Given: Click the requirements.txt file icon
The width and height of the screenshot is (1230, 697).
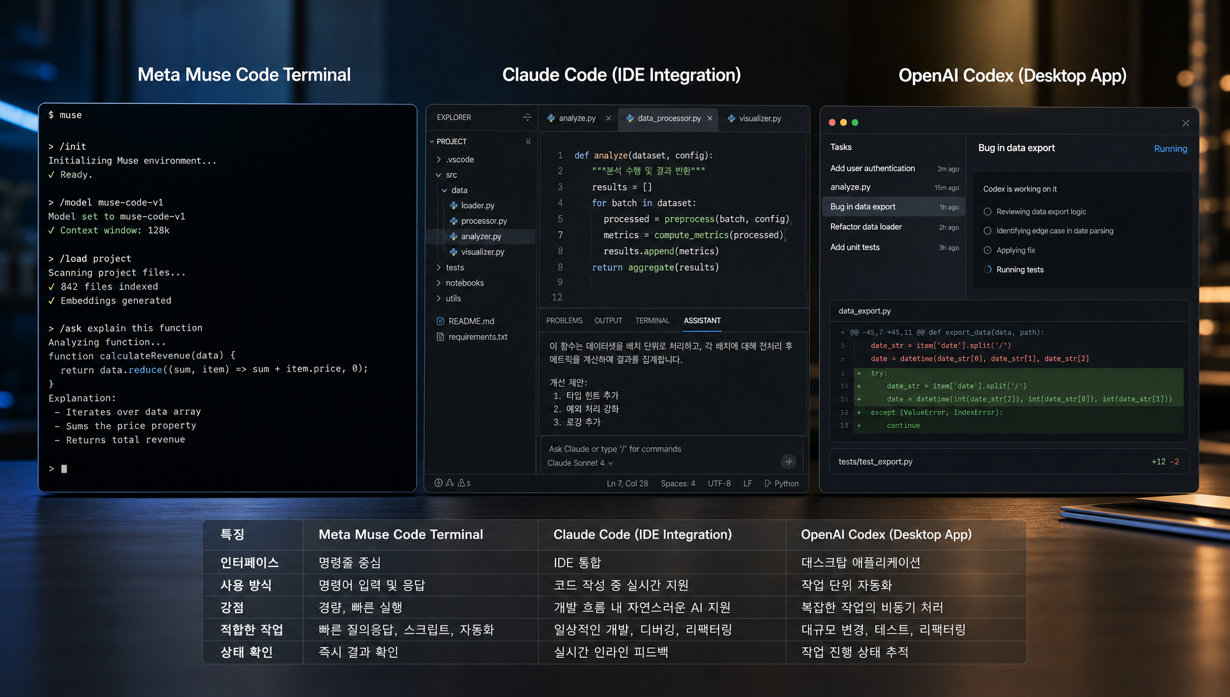Looking at the screenshot, I should [440, 336].
